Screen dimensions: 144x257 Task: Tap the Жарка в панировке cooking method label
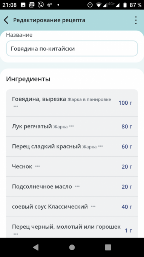pyautogui.click(x=89, y=99)
